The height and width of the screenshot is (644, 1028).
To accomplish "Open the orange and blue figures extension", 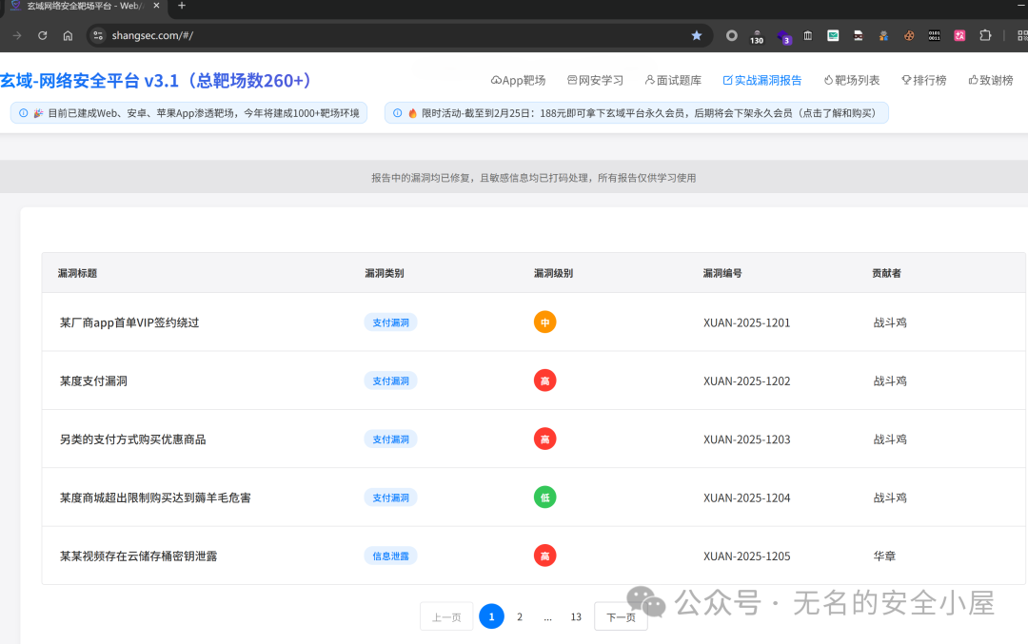I will point(883,35).
